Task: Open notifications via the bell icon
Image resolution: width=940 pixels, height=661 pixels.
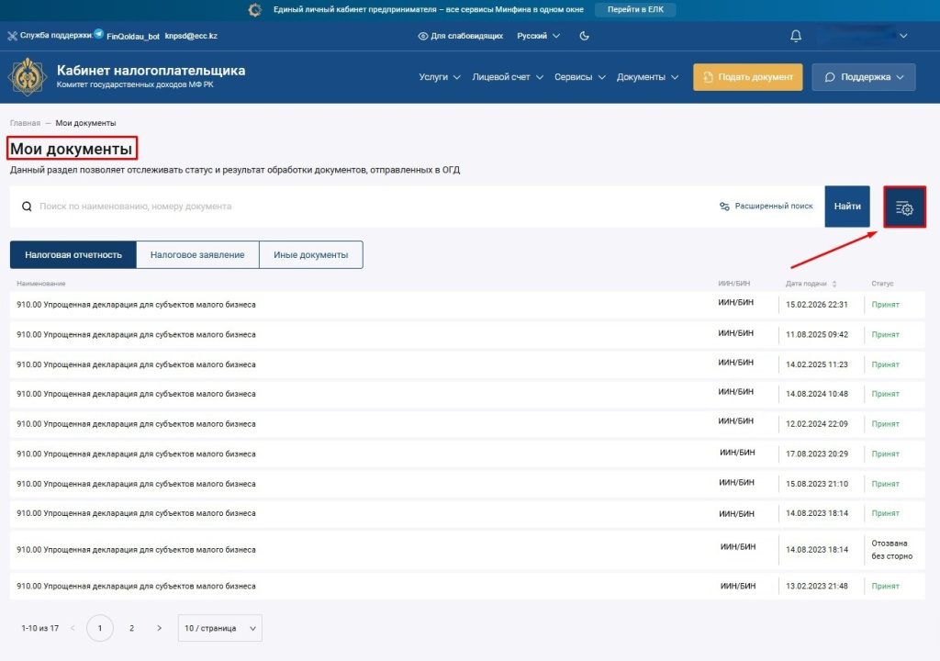Action: pos(795,35)
